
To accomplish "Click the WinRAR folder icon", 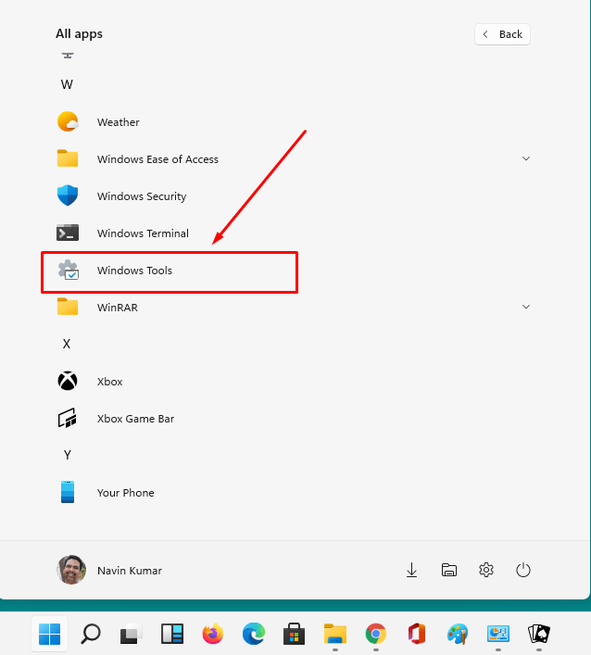I will pyautogui.click(x=68, y=307).
